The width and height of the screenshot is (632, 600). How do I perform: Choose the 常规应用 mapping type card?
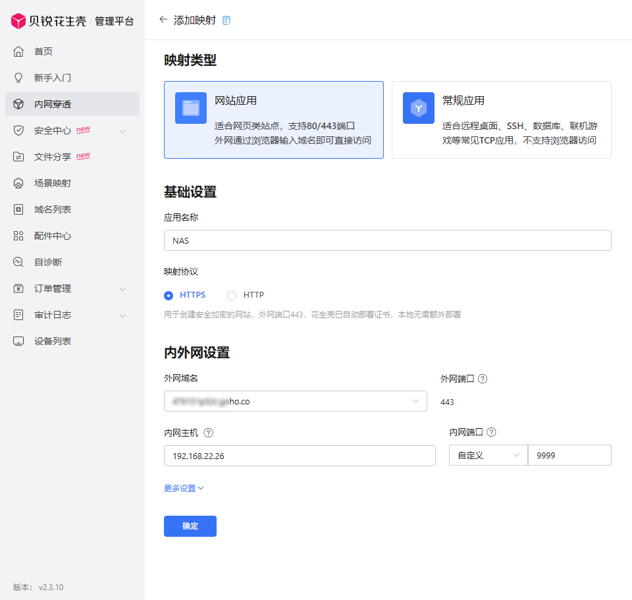(502, 120)
